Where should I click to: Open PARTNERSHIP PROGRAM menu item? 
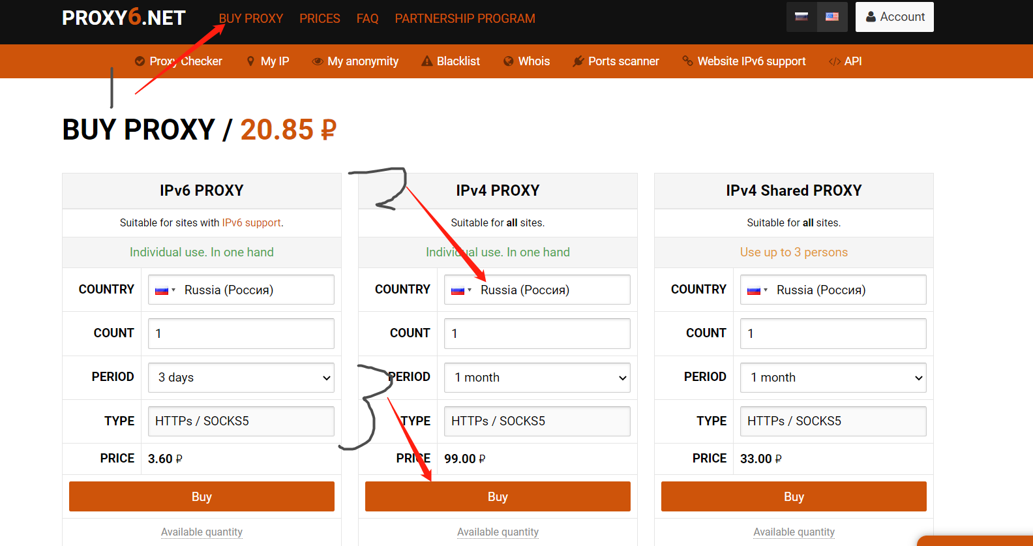click(465, 18)
